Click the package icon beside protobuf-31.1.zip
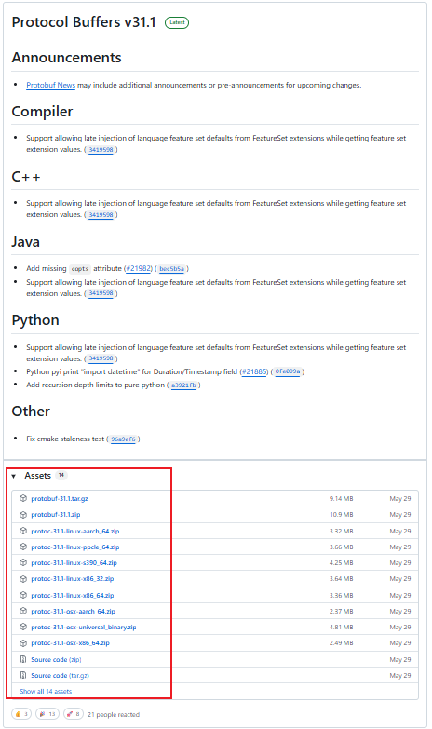 (23, 515)
